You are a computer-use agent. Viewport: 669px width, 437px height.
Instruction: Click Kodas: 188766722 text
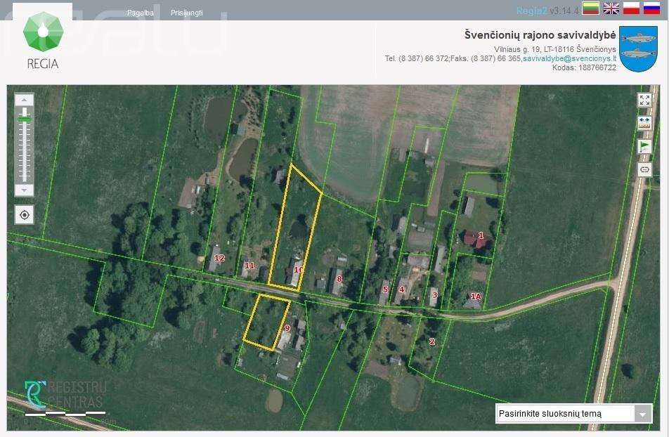(x=584, y=67)
